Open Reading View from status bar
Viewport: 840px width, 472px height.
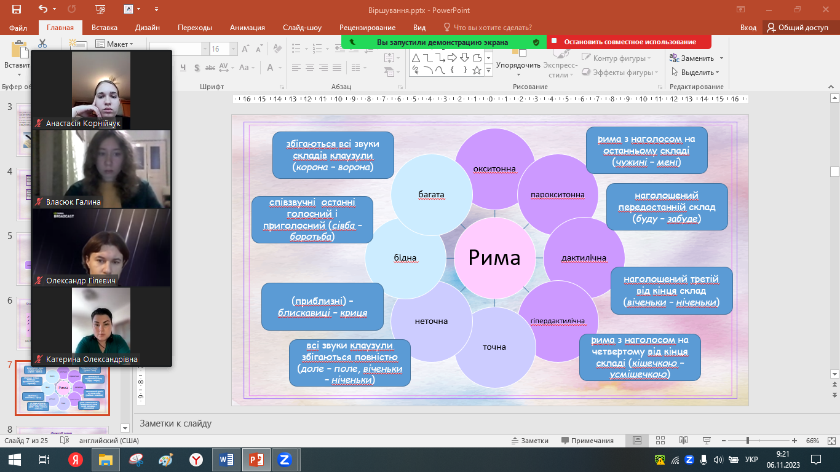(x=683, y=441)
